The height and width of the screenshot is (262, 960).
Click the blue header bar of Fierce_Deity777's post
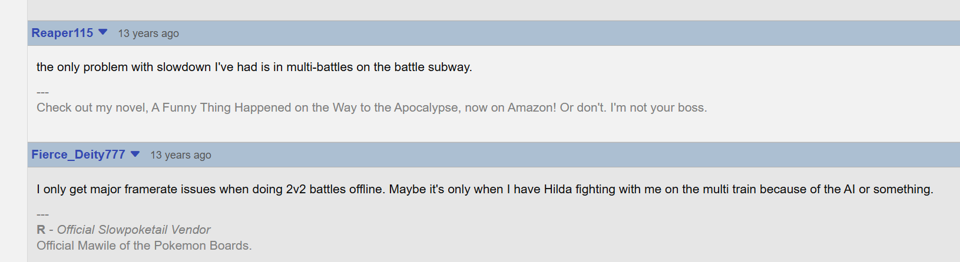(530, 154)
